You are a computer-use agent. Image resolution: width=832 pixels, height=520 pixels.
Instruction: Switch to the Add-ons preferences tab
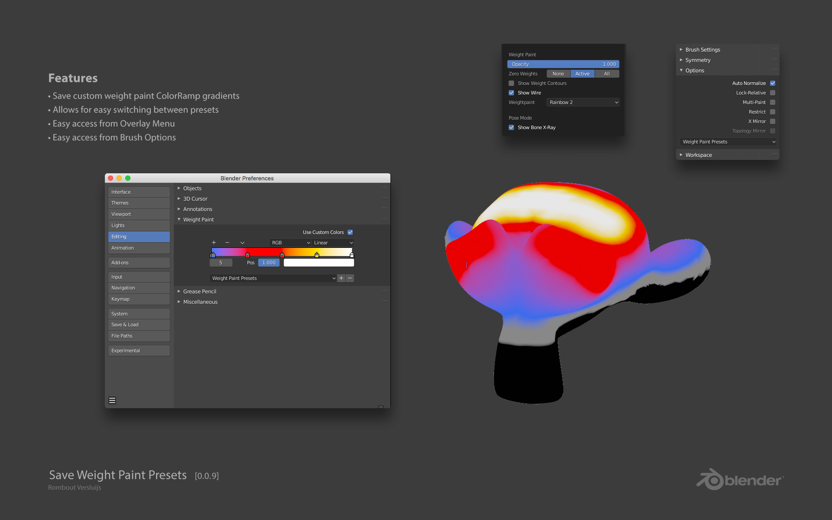[139, 263]
